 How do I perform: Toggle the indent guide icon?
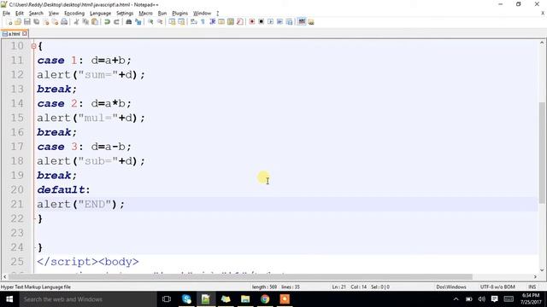213,22
